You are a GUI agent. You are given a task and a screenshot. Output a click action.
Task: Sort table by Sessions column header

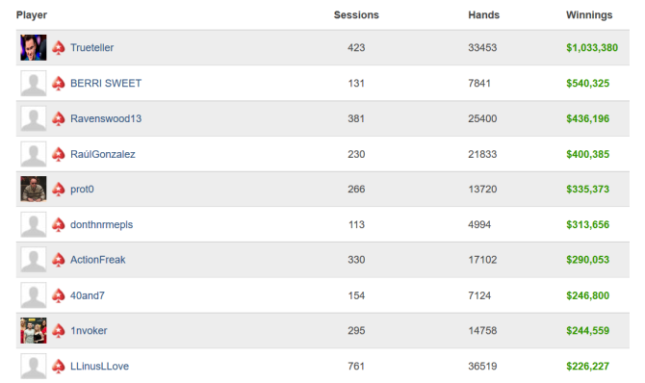356,15
